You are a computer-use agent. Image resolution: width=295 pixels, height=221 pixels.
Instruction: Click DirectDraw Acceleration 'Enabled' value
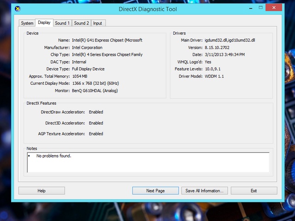[x=96, y=112]
